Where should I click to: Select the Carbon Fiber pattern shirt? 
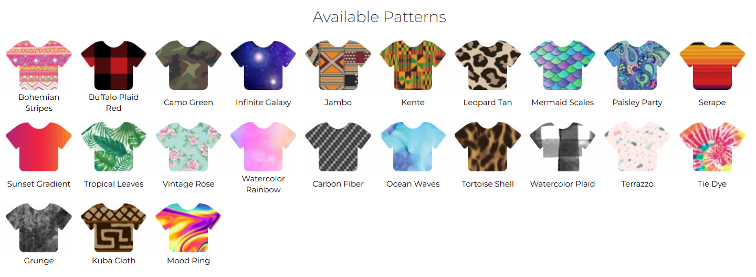point(338,147)
